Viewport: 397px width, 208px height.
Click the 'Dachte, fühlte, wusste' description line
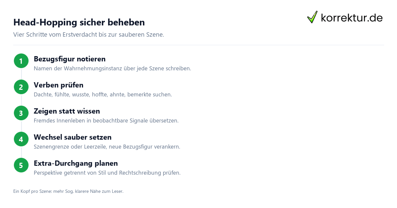click(103, 94)
